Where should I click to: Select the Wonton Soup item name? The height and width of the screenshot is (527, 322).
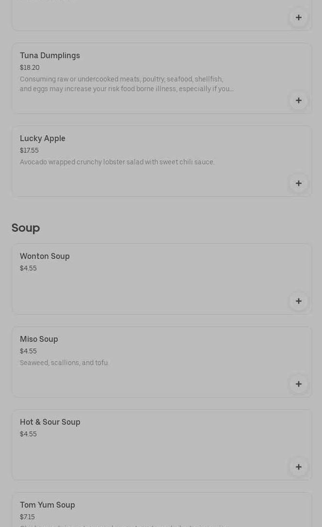coord(45,256)
